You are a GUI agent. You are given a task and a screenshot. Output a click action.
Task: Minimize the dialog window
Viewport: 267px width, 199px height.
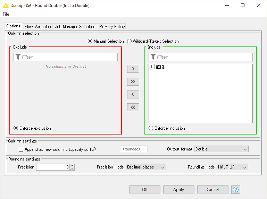coord(227,6)
